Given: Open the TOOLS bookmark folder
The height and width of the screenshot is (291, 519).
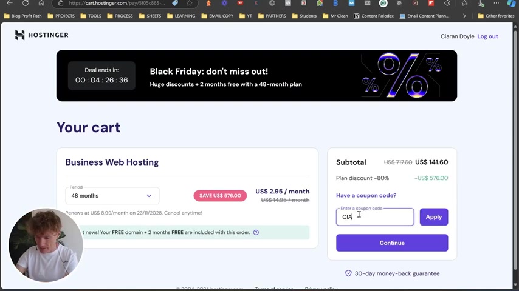Looking at the screenshot, I should coord(91,16).
